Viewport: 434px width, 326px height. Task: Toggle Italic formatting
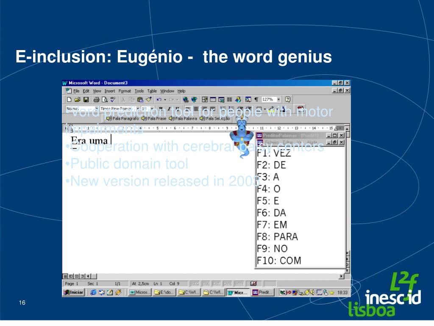(169, 109)
